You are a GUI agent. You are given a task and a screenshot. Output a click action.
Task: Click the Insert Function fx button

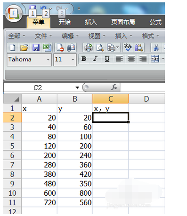pyautogui.click(x=114, y=87)
